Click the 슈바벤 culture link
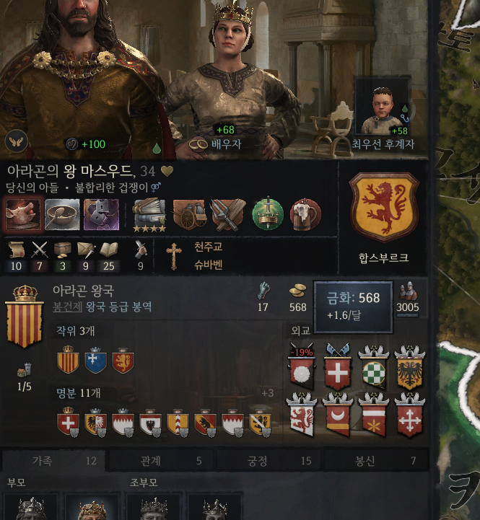The width and height of the screenshot is (480, 520). coord(208,265)
